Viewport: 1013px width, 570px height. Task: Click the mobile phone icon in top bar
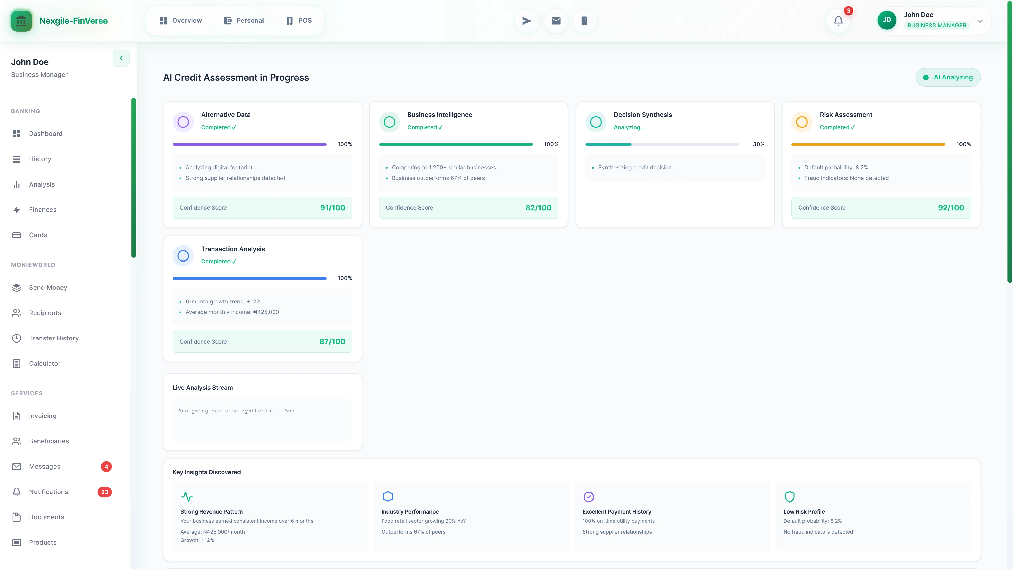click(x=584, y=21)
